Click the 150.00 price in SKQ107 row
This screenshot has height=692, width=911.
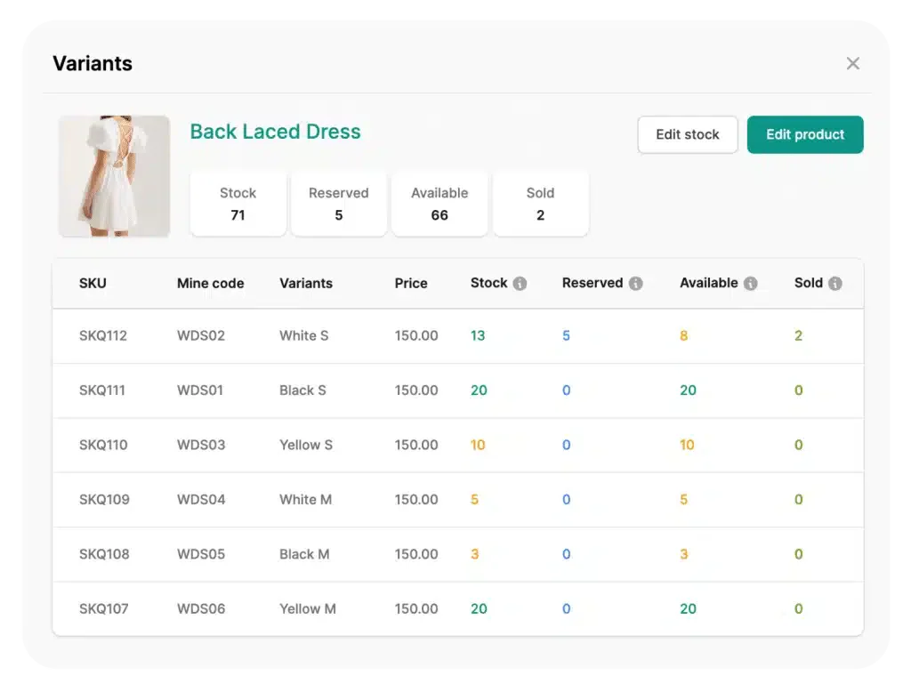pyautogui.click(x=416, y=609)
